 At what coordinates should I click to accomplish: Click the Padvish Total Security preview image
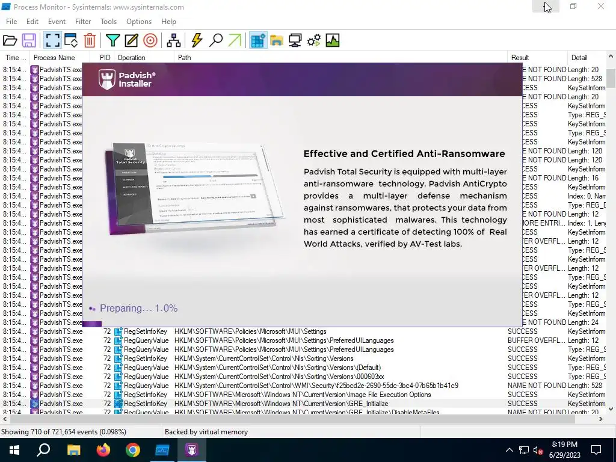point(194,188)
